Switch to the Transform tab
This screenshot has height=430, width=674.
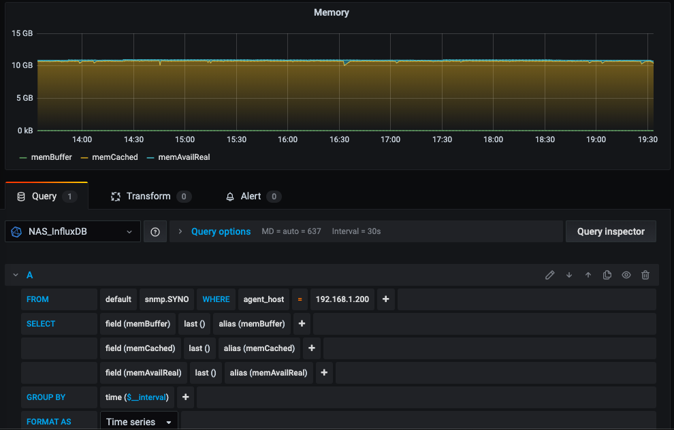[x=151, y=197]
